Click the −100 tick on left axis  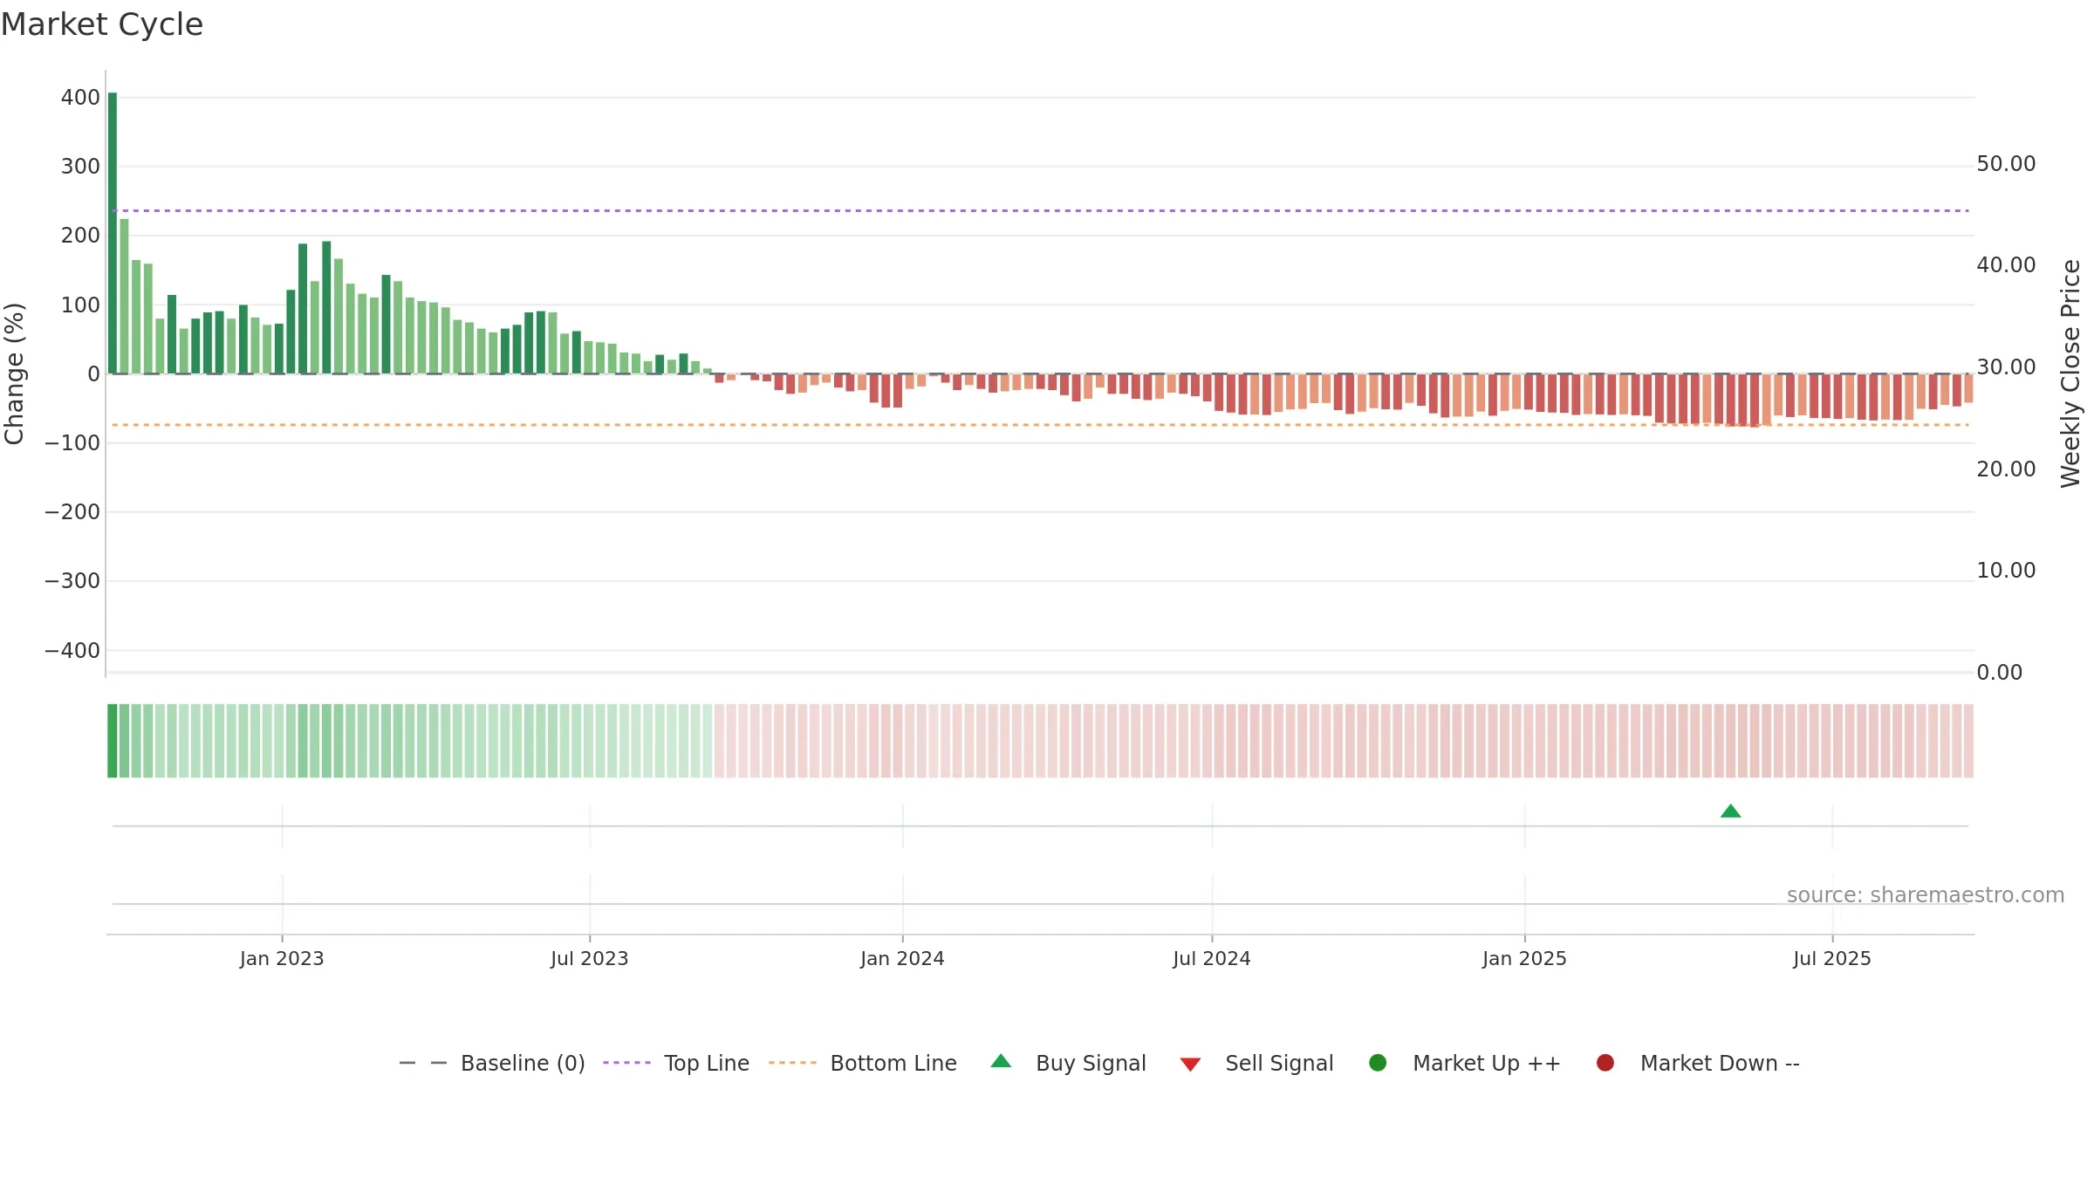(x=72, y=443)
